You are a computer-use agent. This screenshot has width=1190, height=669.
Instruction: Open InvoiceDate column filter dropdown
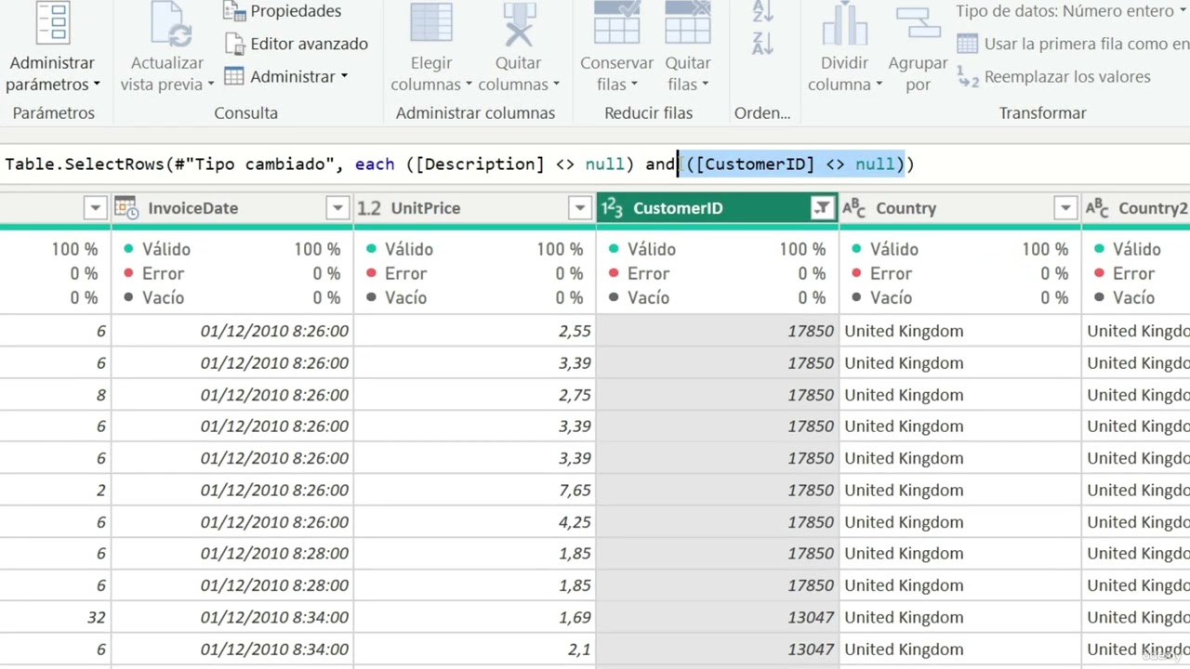pos(338,208)
